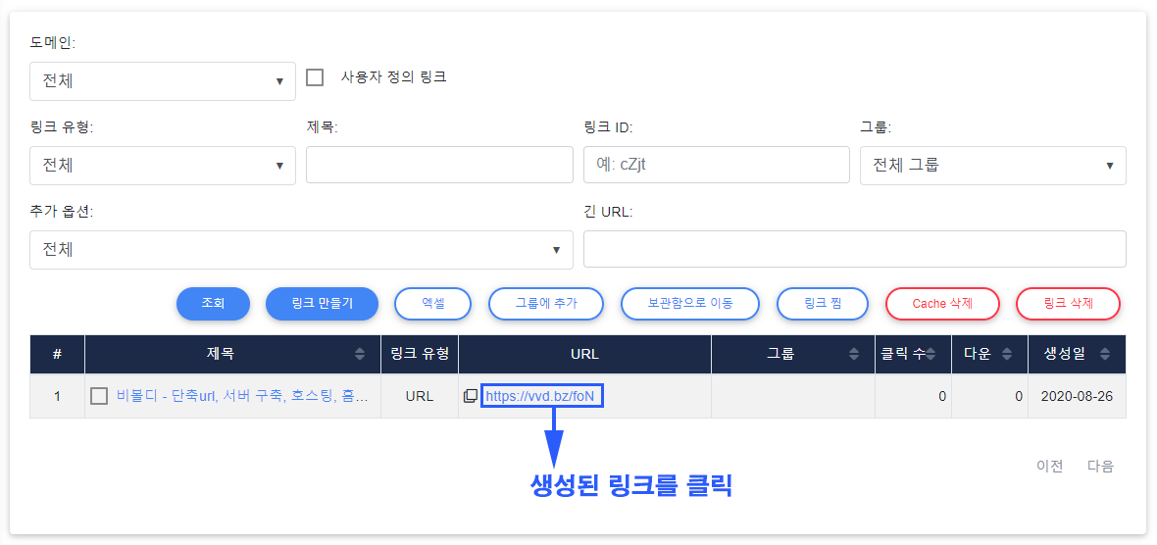
Task: Focus the 긴 URL input field
Action: (854, 249)
